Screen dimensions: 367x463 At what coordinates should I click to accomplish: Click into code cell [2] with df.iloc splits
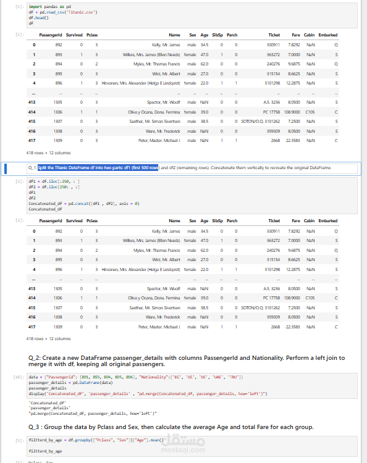point(192,195)
